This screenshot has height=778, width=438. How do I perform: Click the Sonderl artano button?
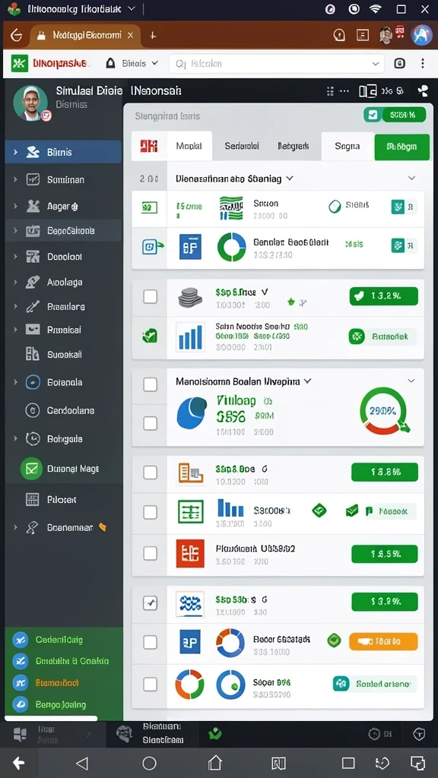point(374,684)
